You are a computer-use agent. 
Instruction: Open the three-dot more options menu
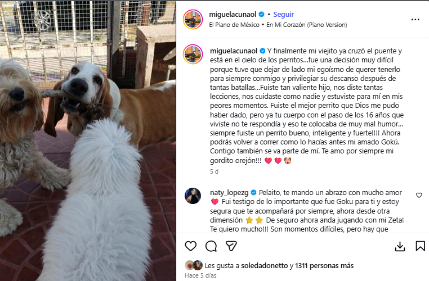click(415, 19)
